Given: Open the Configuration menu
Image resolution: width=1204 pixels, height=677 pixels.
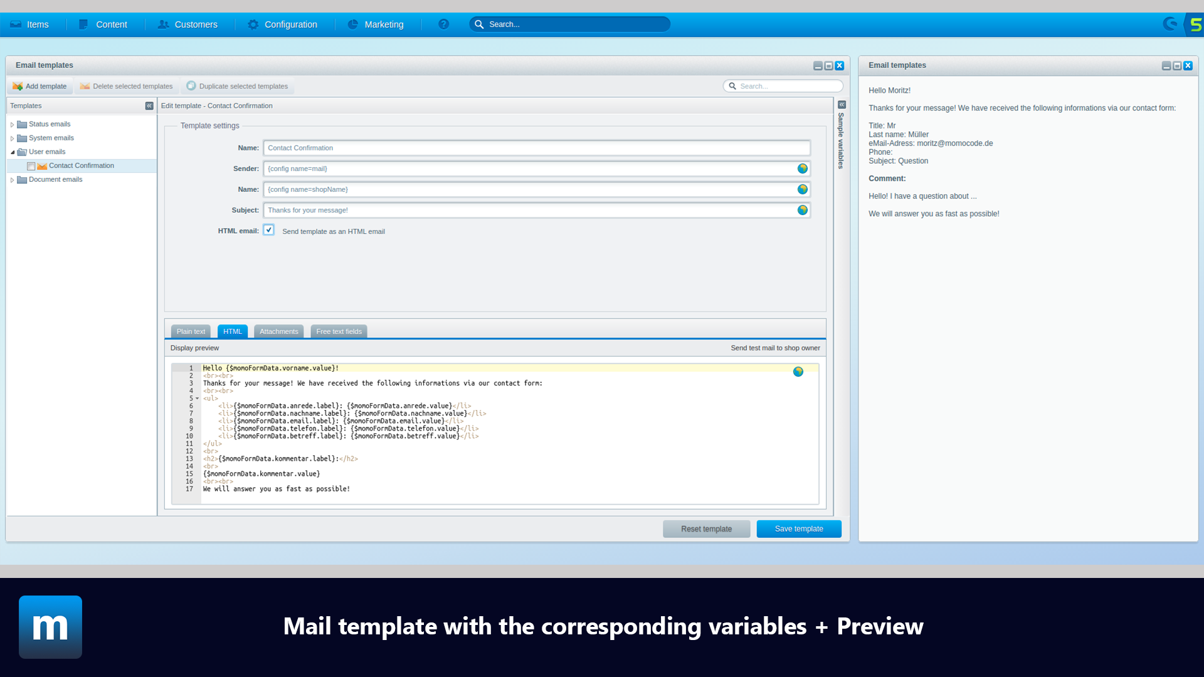Looking at the screenshot, I should 282,24.
